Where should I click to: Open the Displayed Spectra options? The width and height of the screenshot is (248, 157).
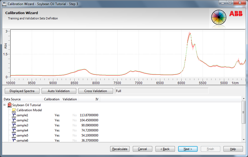[22, 91]
